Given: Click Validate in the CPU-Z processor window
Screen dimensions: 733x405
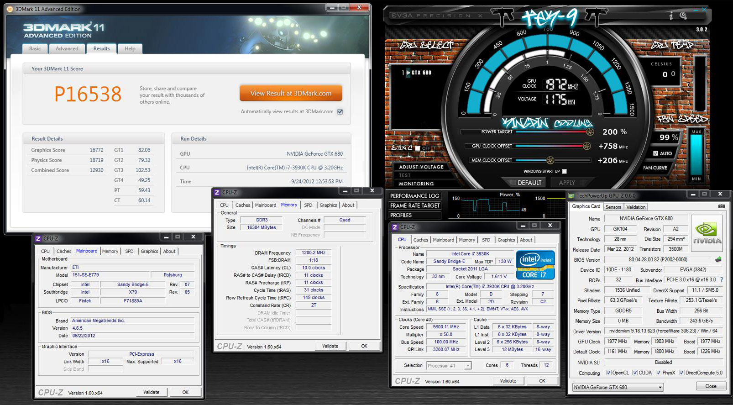Looking at the screenshot, I should pos(508,381).
